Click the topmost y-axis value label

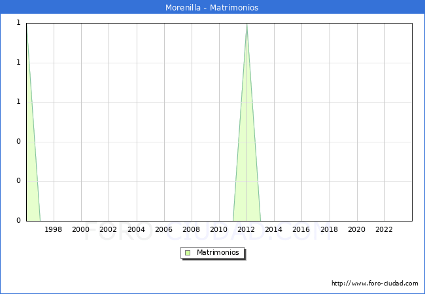(x=18, y=23)
